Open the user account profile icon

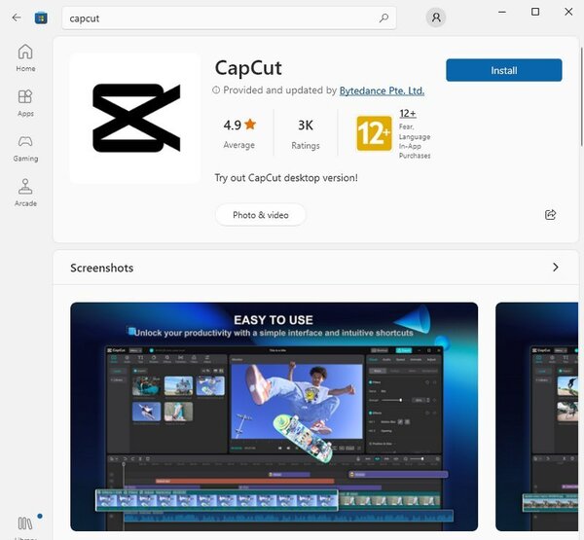[x=436, y=18]
